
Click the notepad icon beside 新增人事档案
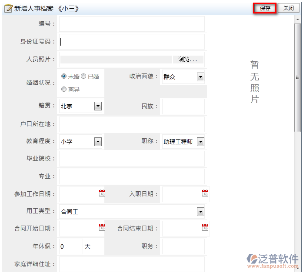pyautogui.click(x=8, y=8)
